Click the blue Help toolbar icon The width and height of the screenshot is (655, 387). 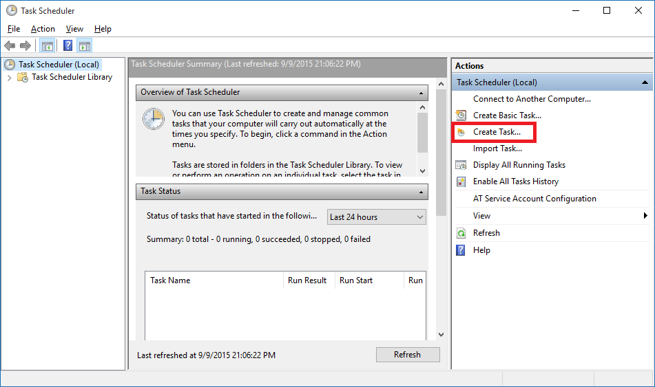click(67, 46)
